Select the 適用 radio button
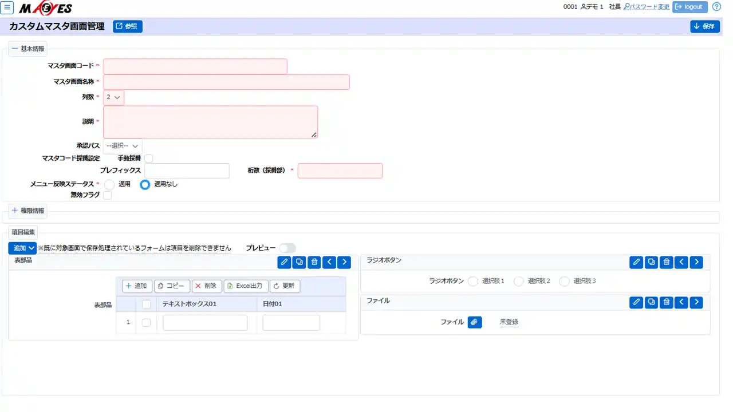This screenshot has height=412, width=733. 109,184
